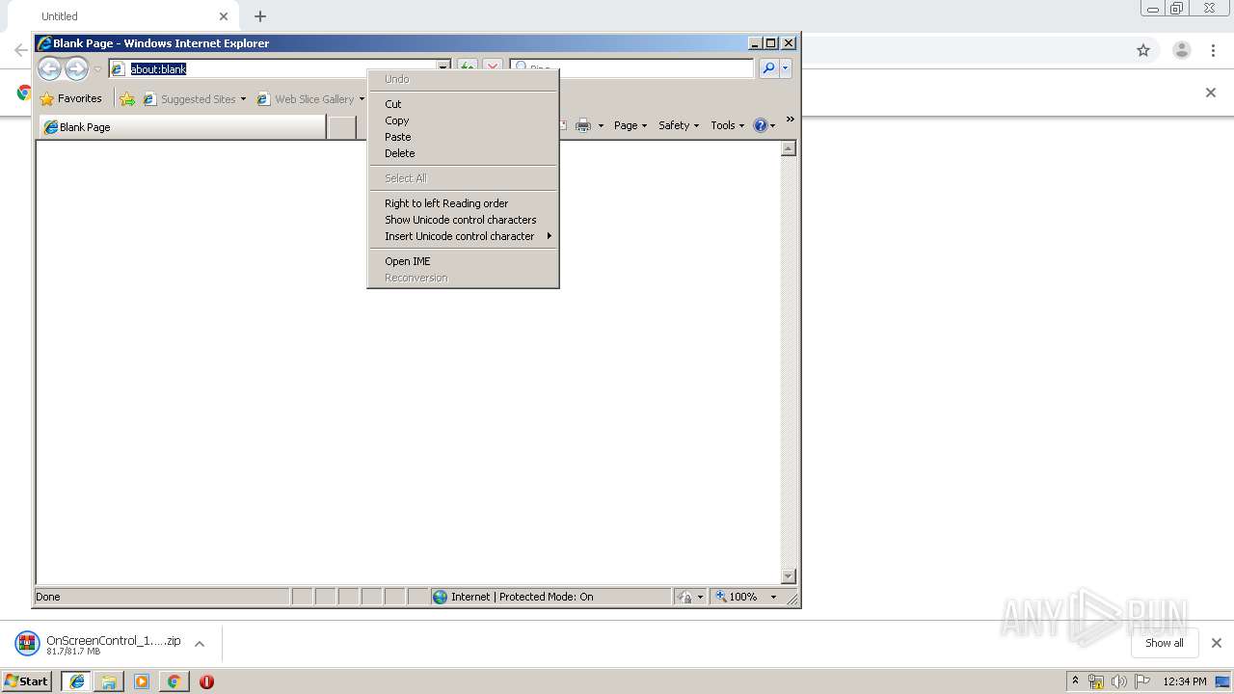This screenshot has width=1234, height=694.
Task: Go back with the IE Back arrow
Action: pyautogui.click(x=49, y=68)
